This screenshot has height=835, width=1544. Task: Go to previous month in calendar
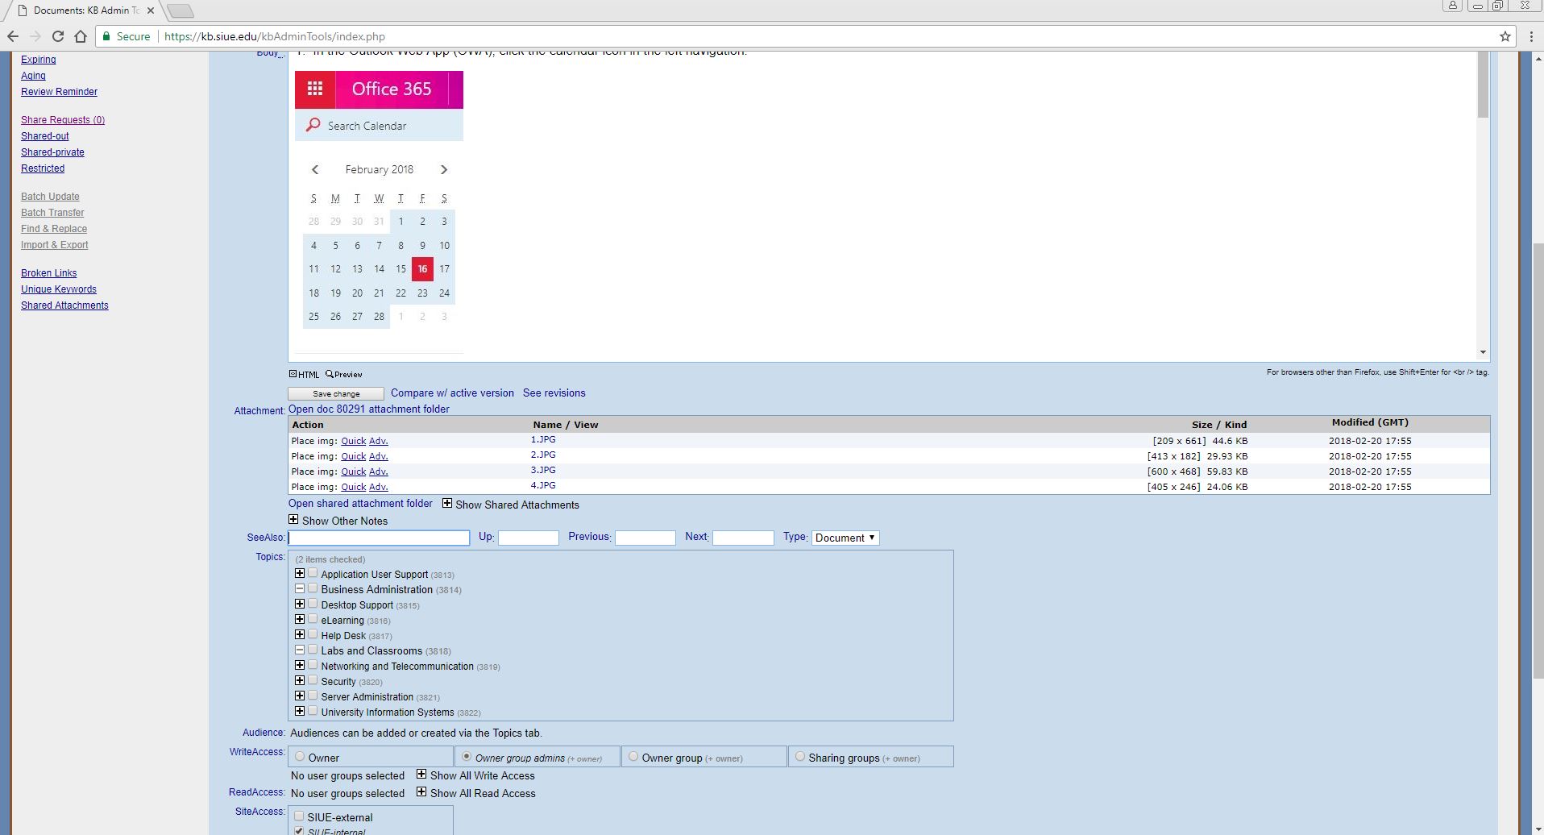coord(315,169)
